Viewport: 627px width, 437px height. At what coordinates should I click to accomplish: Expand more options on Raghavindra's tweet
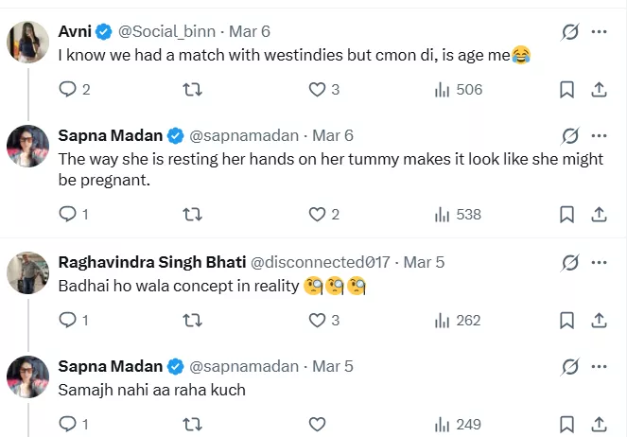pos(599,262)
